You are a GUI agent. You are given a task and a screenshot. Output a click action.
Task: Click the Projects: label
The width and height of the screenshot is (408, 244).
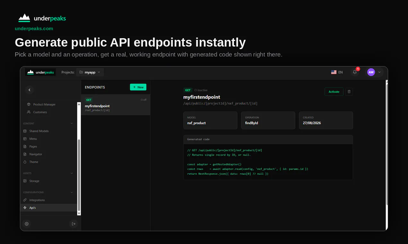coord(68,72)
